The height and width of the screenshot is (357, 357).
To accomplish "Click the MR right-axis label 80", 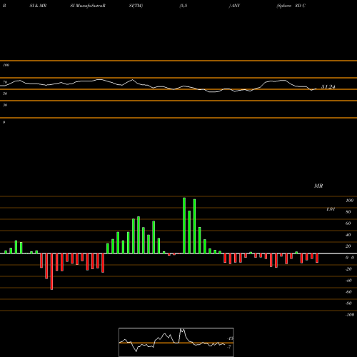I will point(348,212).
